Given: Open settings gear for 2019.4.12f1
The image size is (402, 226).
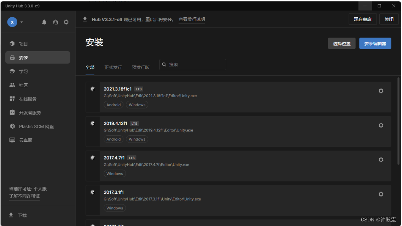Looking at the screenshot, I should 381,125.
